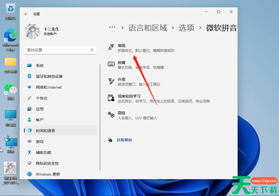Image resolution: width=279 pixels, height=196 pixels.
Task: Open the 微信图片 image file on desktop
Action: coord(11,173)
